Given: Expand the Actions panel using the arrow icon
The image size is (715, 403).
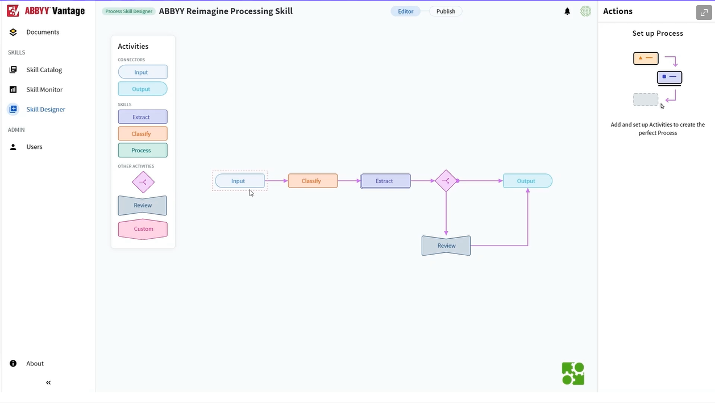Looking at the screenshot, I should [704, 12].
